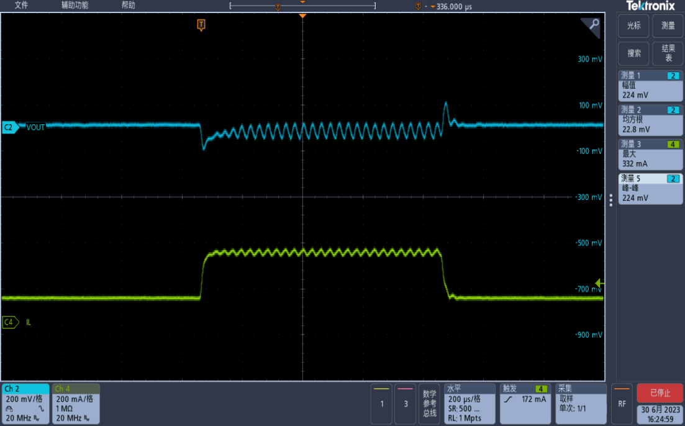Open the 辅助功能 menu

(x=75, y=5)
